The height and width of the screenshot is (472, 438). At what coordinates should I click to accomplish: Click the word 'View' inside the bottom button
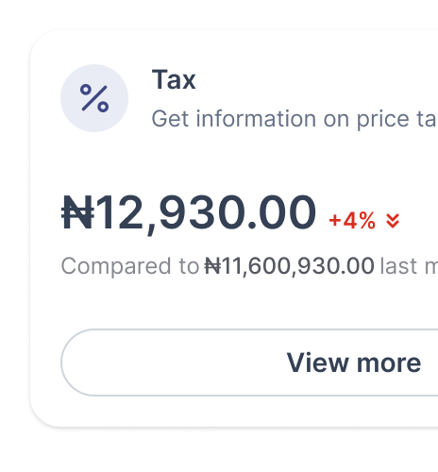(317, 362)
